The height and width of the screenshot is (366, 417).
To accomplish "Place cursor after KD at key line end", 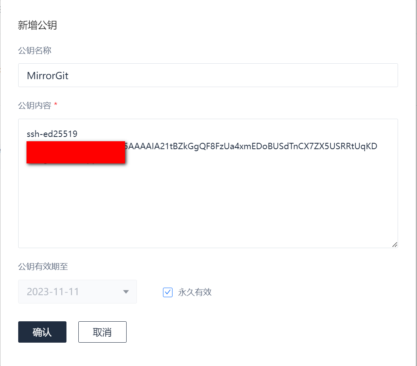I will coord(378,146).
